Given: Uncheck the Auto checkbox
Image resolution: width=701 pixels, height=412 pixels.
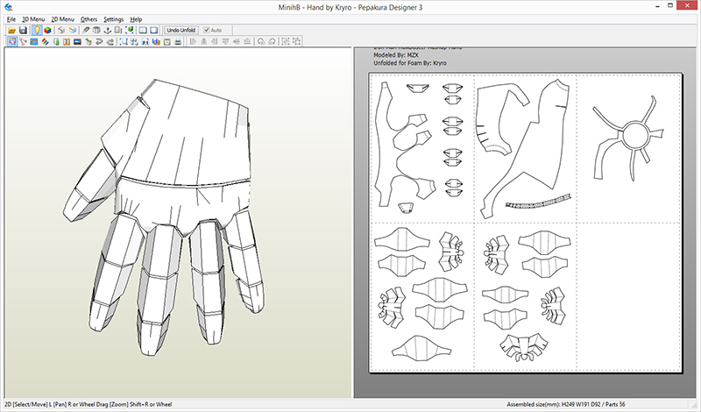Looking at the screenshot, I should click(207, 30).
